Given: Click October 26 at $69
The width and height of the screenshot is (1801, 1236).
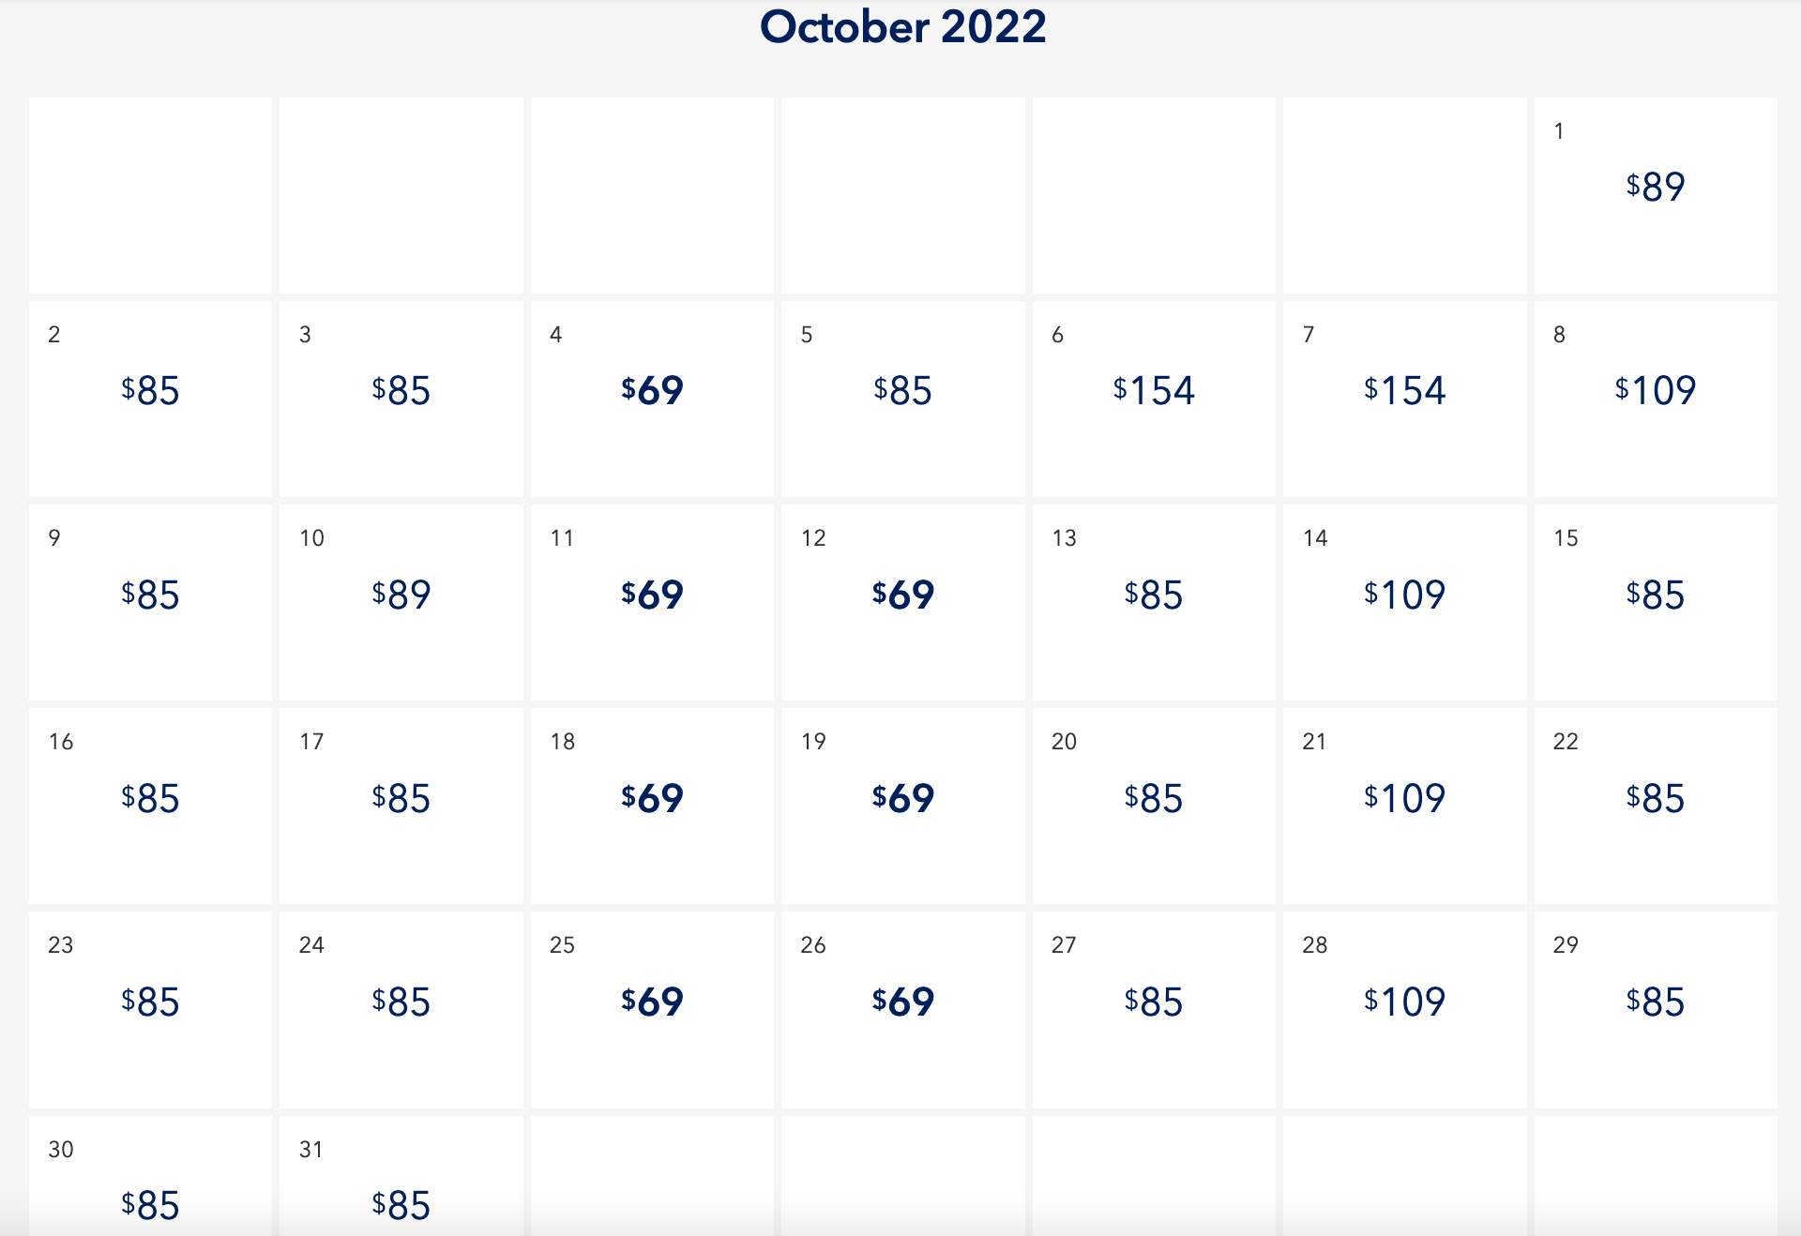Looking at the screenshot, I should [x=902, y=1002].
